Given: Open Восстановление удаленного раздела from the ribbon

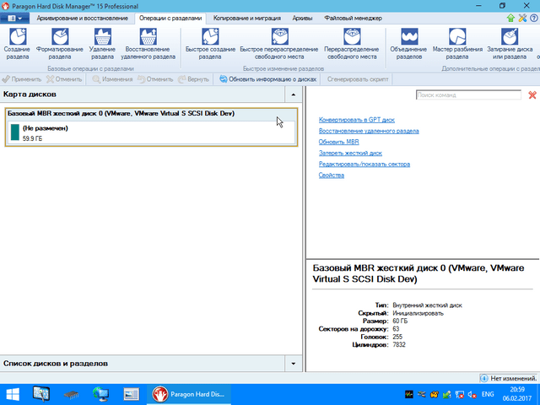Looking at the screenshot, I should pos(148,37).
